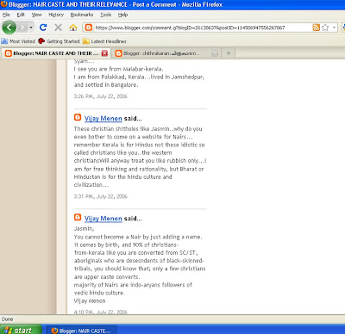This screenshot has height=334, width=345.
Task: Close the chithrakaran tab
Action: (x=215, y=53)
